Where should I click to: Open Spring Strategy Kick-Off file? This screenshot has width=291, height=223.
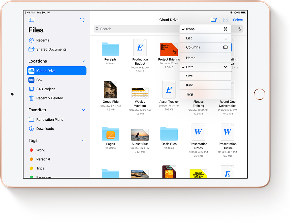[x=198, y=173]
